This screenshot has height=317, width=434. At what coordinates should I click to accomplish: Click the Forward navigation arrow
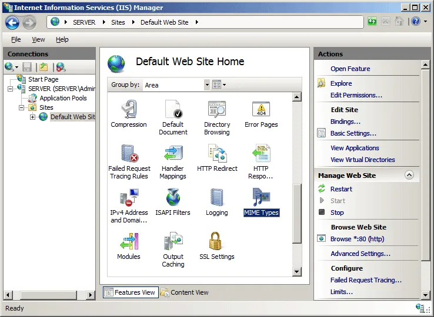tap(29, 22)
